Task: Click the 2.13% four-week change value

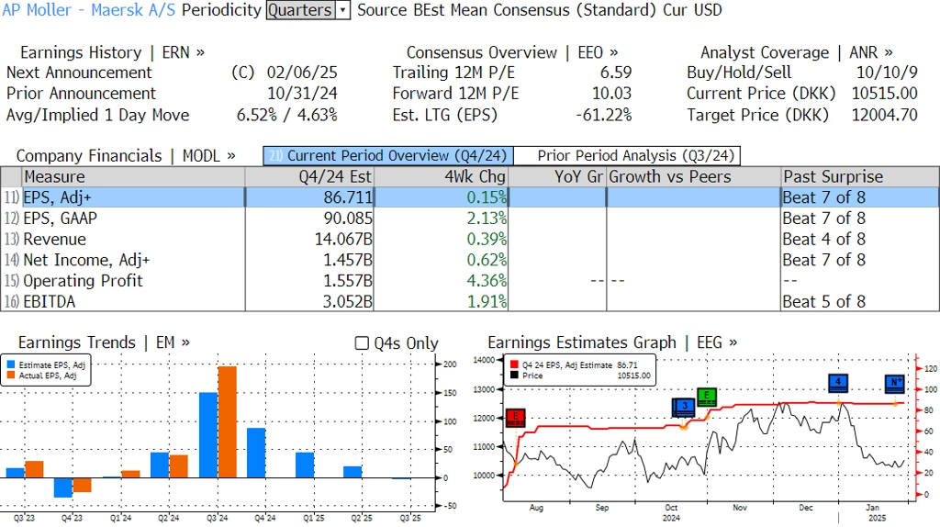Action: pyautogui.click(x=487, y=219)
